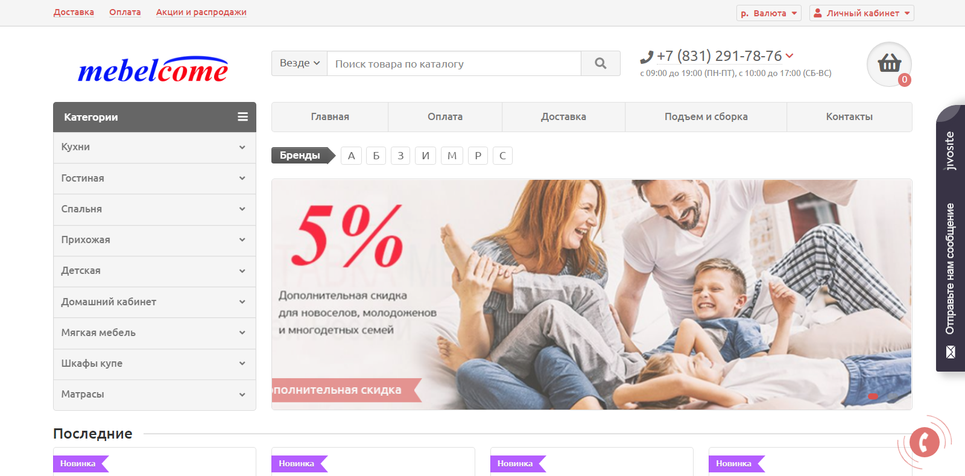Expand the Прихожая category chevron

242,240
